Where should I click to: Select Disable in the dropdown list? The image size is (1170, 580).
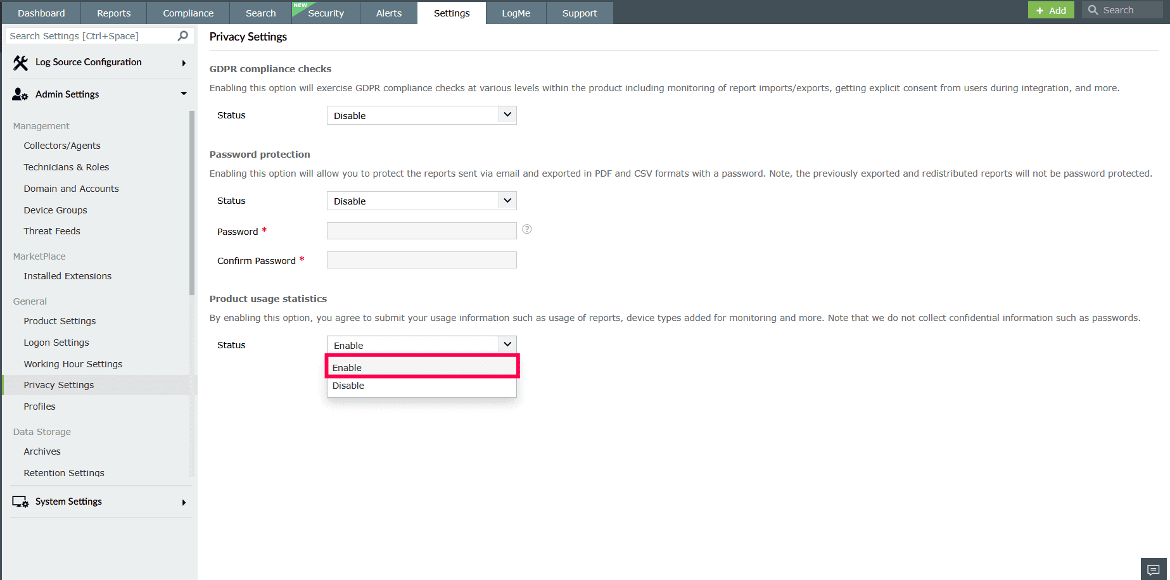422,386
